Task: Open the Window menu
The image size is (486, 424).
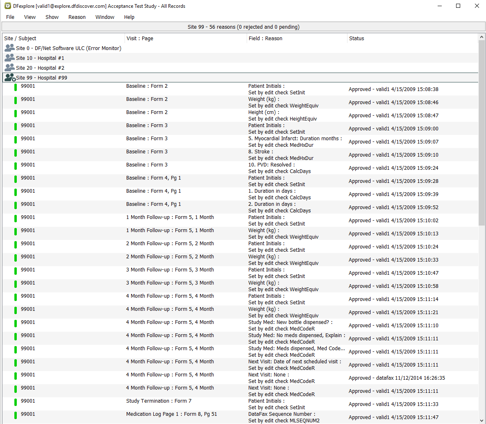Action: [x=105, y=17]
